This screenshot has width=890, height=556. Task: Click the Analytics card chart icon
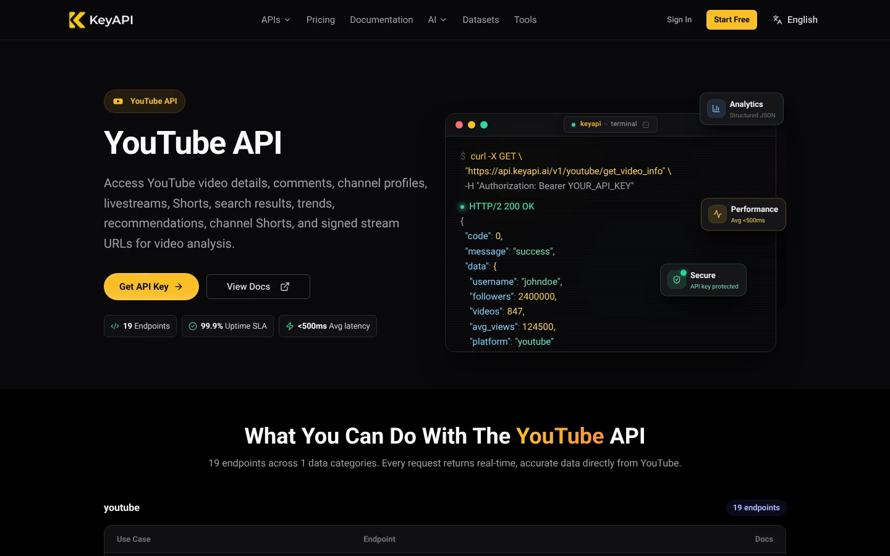(x=716, y=109)
